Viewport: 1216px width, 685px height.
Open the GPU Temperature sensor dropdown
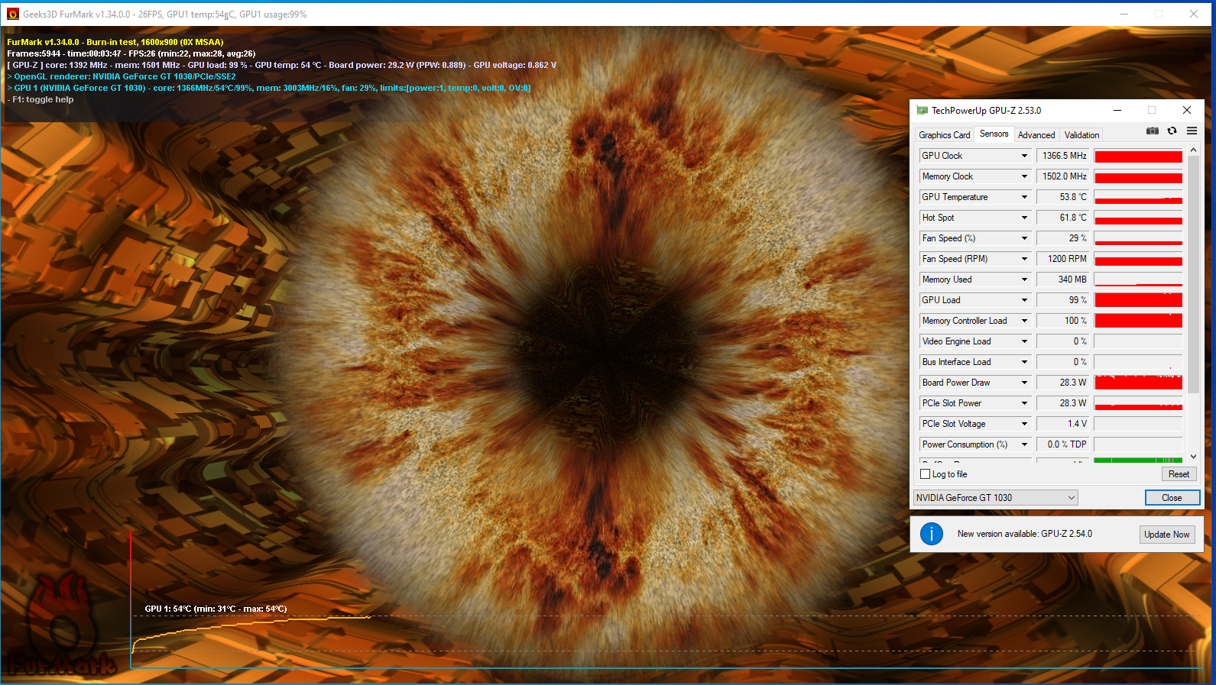point(1024,197)
